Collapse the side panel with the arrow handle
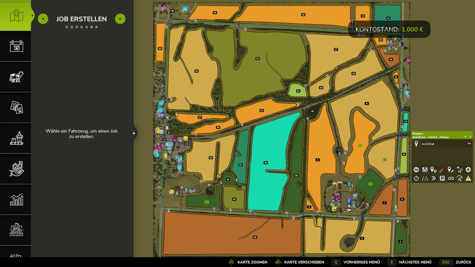The height and width of the screenshot is (267, 475). (x=134, y=133)
